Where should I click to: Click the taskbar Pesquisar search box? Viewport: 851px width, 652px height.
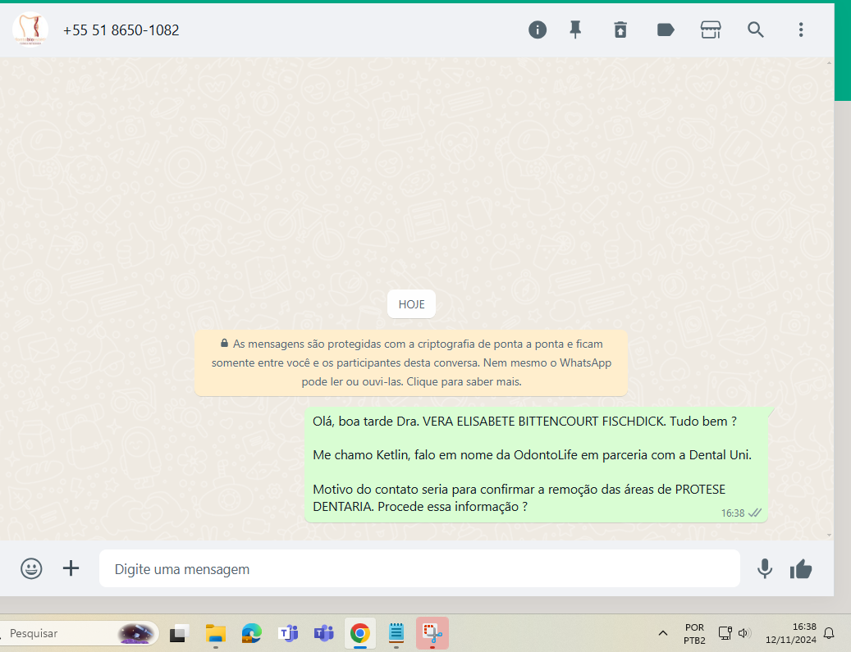(79, 633)
